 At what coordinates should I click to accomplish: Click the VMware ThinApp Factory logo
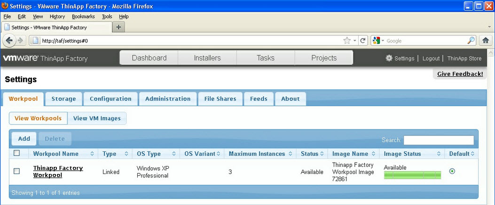(45, 58)
